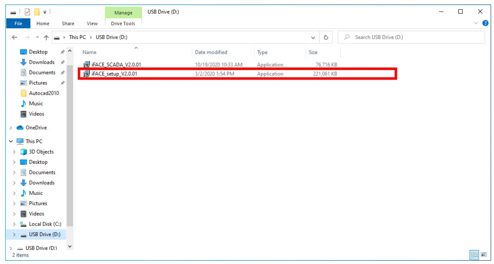This screenshot has width=494, height=264.
Task: Open the File ribbon tab
Action: (18, 24)
